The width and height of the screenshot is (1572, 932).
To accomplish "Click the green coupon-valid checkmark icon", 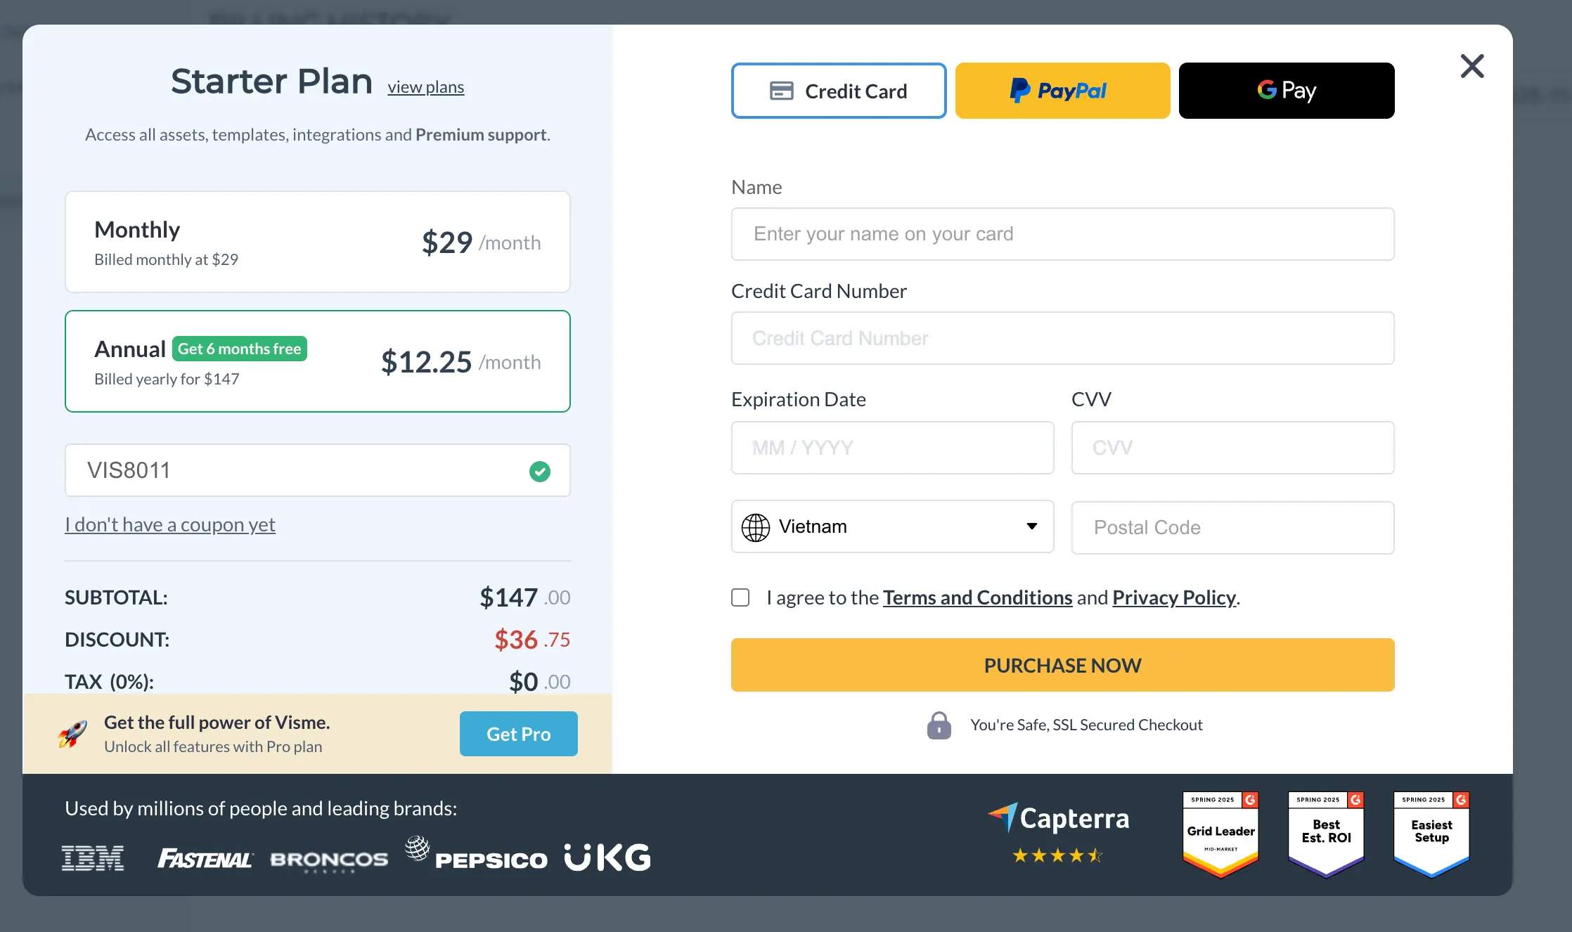I will pos(539,471).
